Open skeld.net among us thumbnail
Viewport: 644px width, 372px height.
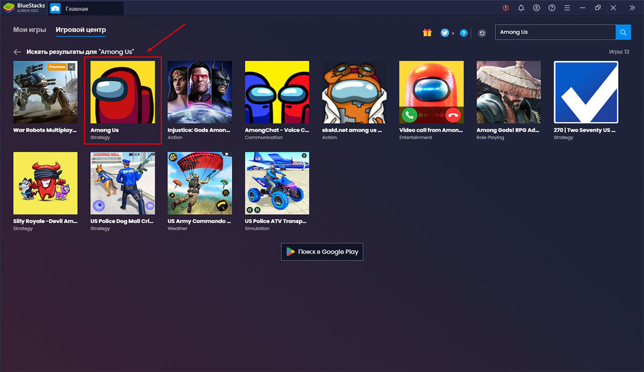tap(354, 92)
